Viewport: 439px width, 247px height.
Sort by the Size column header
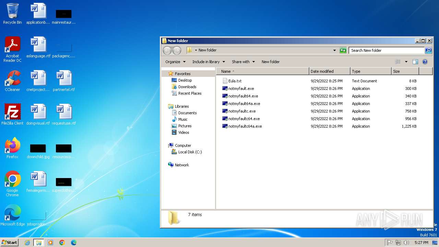(x=405, y=71)
